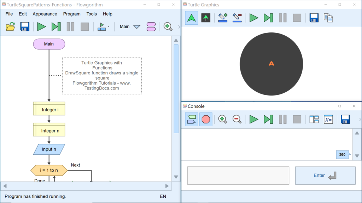Open a flowchart file in Flowgorithm
This screenshot has width=362, height=203.
pyautogui.click(x=10, y=27)
